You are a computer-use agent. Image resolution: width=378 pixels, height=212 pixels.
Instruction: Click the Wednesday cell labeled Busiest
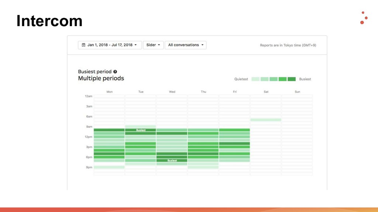point(172,160)
